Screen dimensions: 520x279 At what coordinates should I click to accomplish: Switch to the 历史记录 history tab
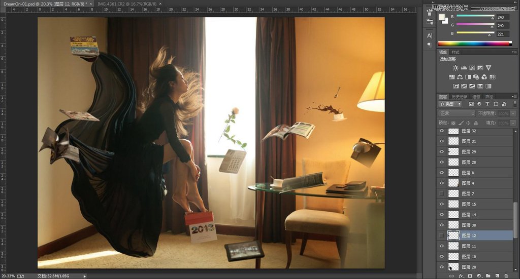click(x=459, y=97)
